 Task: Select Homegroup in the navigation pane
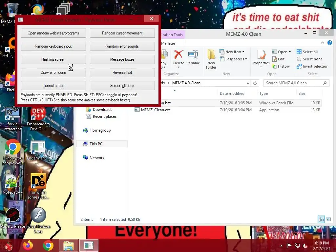[x=100, y=130]
